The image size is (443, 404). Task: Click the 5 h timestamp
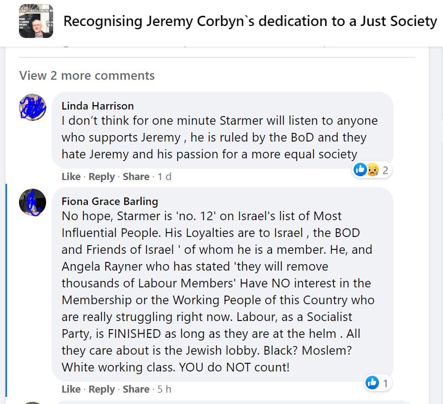pyautogui.click(x=165, y=389)
